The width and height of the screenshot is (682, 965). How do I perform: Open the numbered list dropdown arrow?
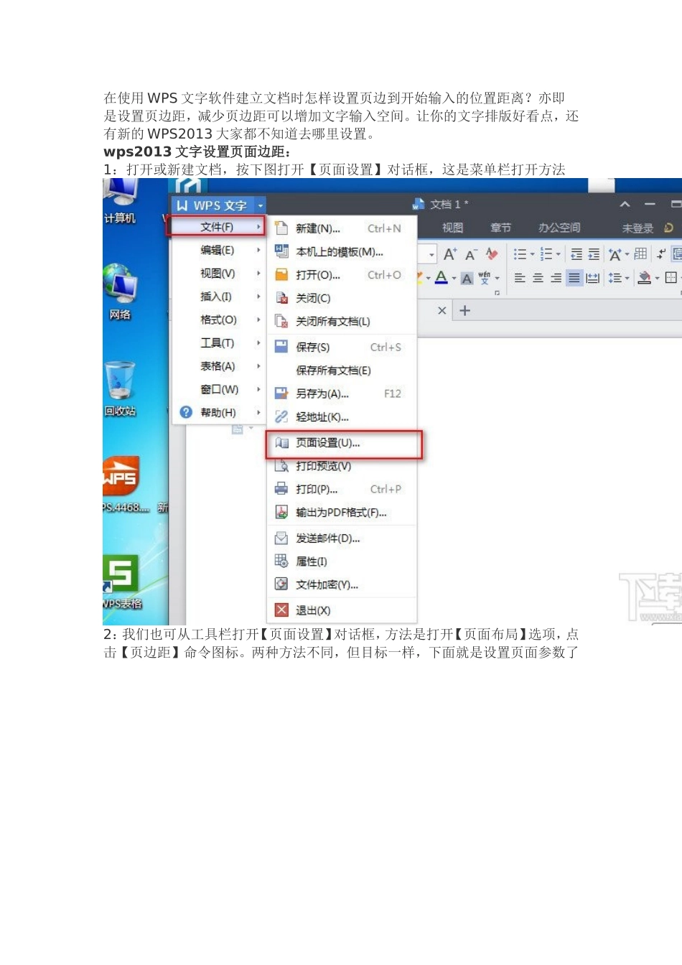pyautogui.click(x=559, y=255)
